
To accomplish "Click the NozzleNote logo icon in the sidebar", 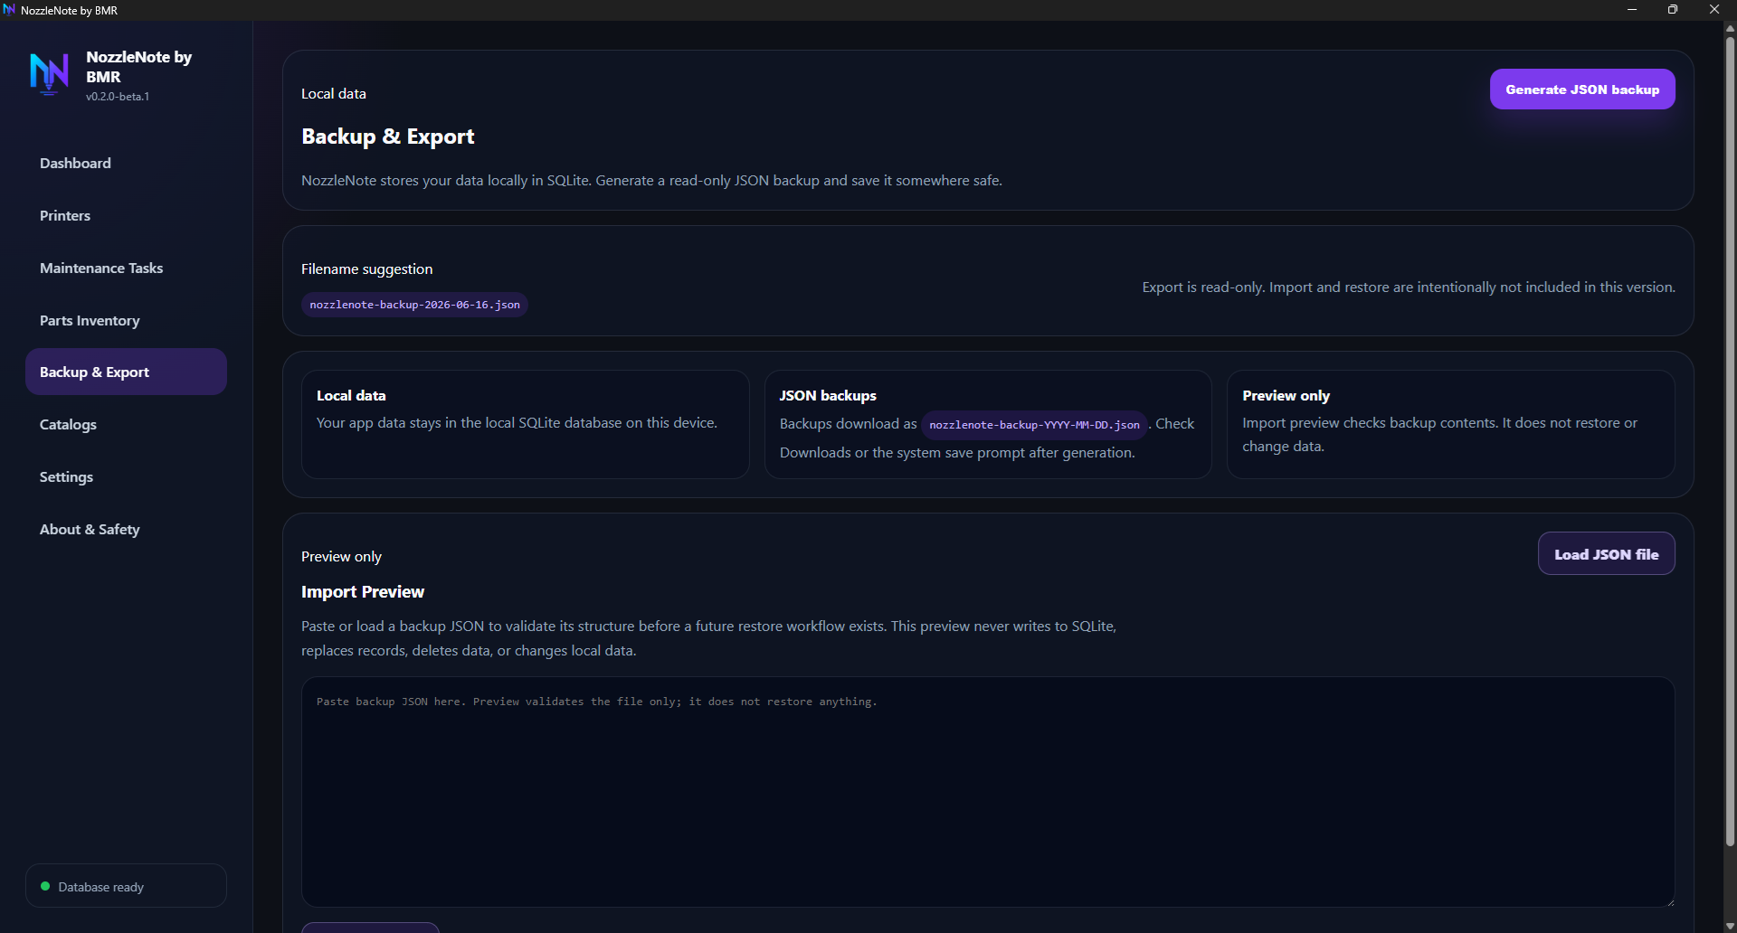I will pyautogui.click(x=49, y=74).
